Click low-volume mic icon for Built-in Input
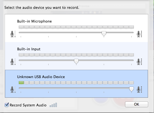The image size is (154, 113). pyautogui.click(x=13, y=62)
